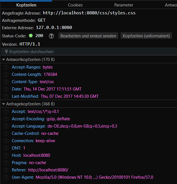
Task: Switch to the Antwort tab
Action: click(x=171, y=5)
